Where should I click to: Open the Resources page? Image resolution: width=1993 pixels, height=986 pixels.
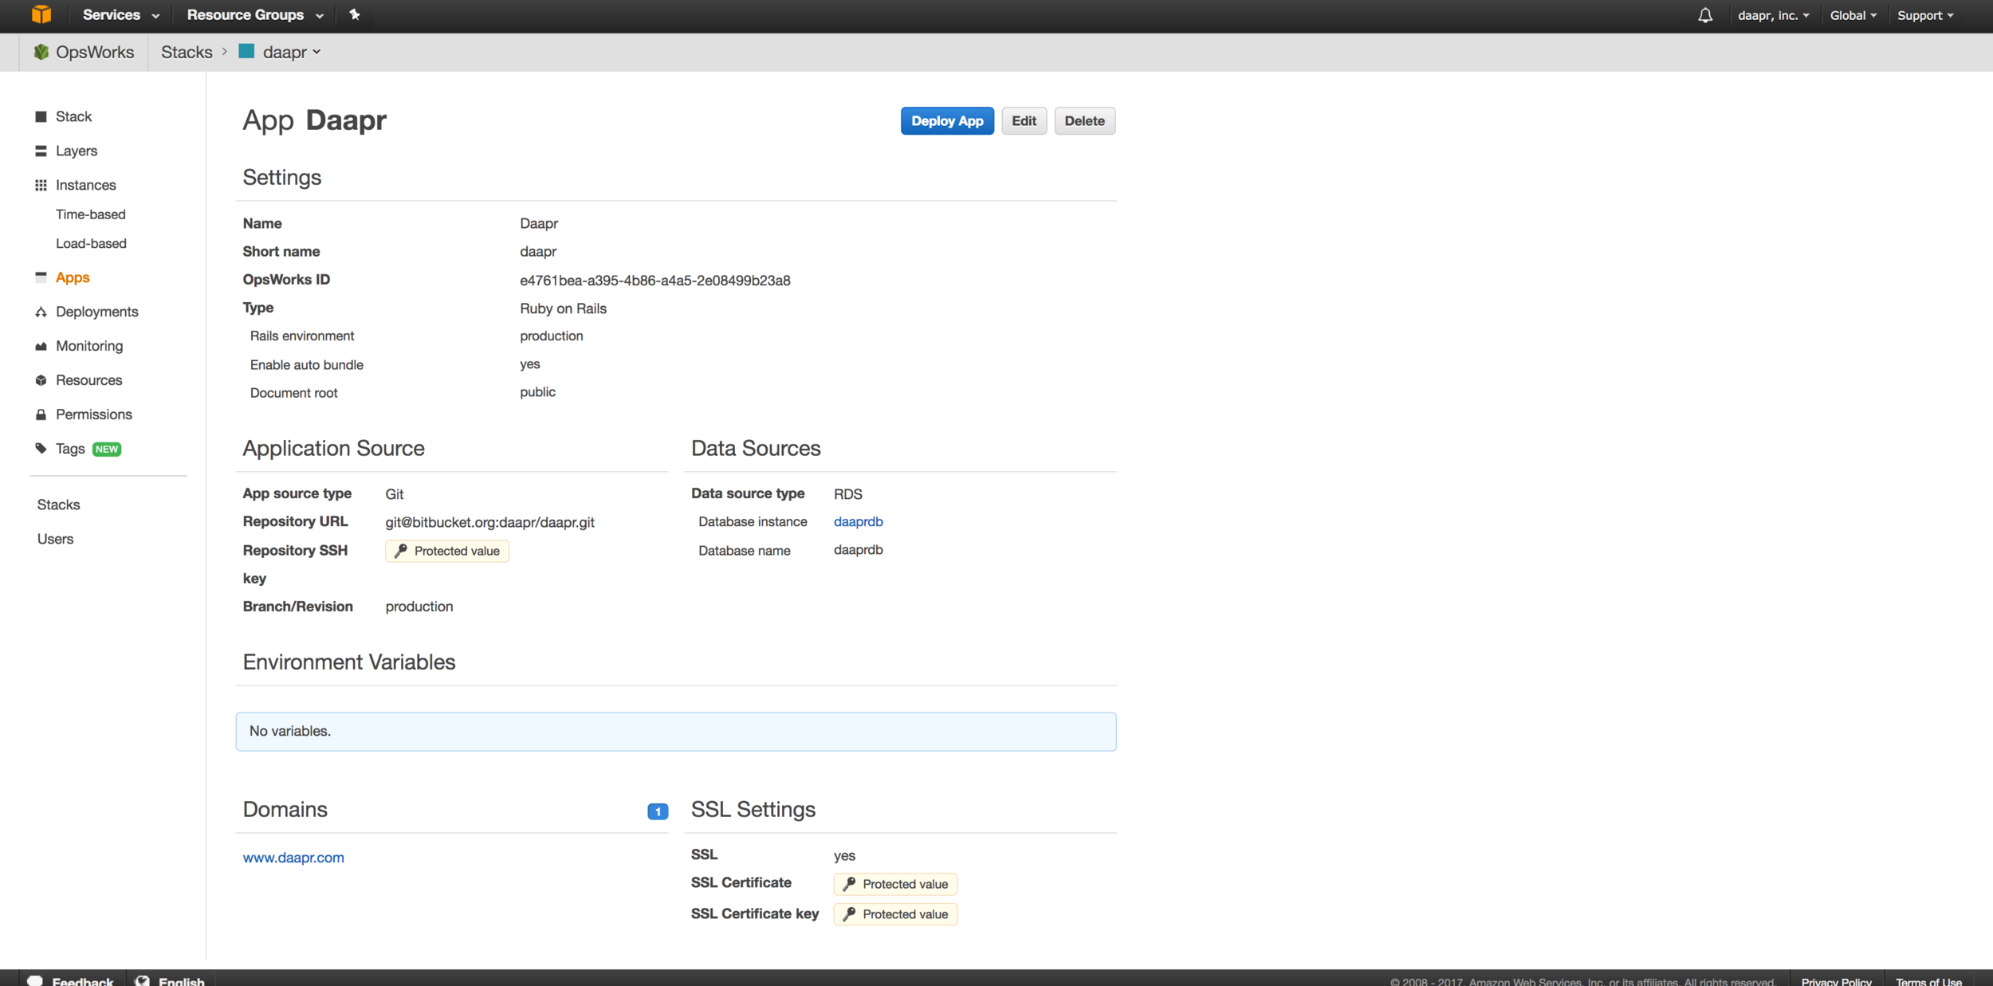click(x=88, y=380)
